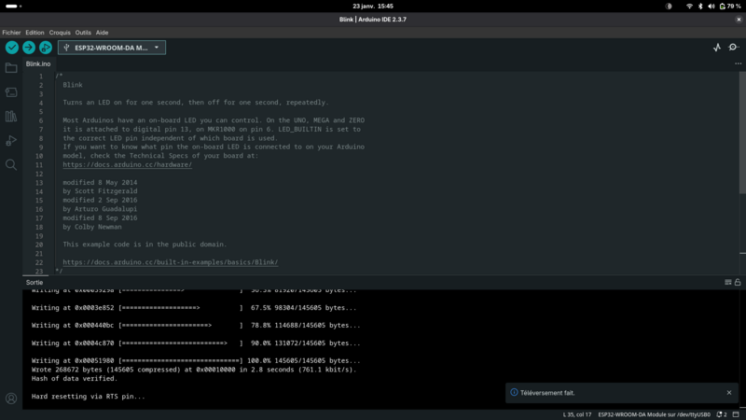Click the cursor position L 35, col 17

(x=577, y=414)
